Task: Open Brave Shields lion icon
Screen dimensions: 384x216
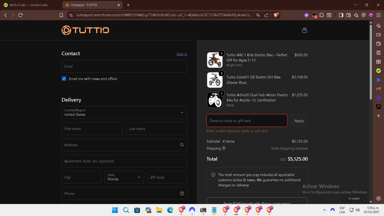Action: click(x=276, y=15)
